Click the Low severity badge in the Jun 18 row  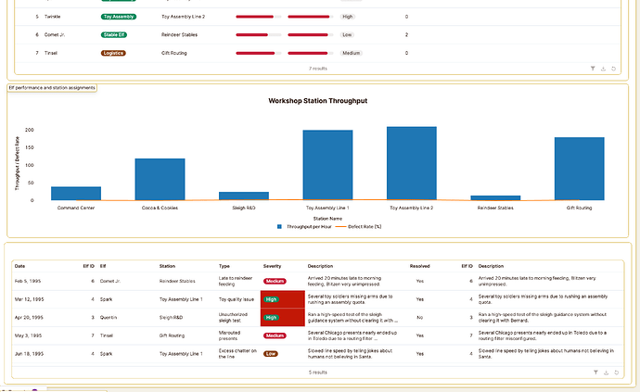point(271,353)
